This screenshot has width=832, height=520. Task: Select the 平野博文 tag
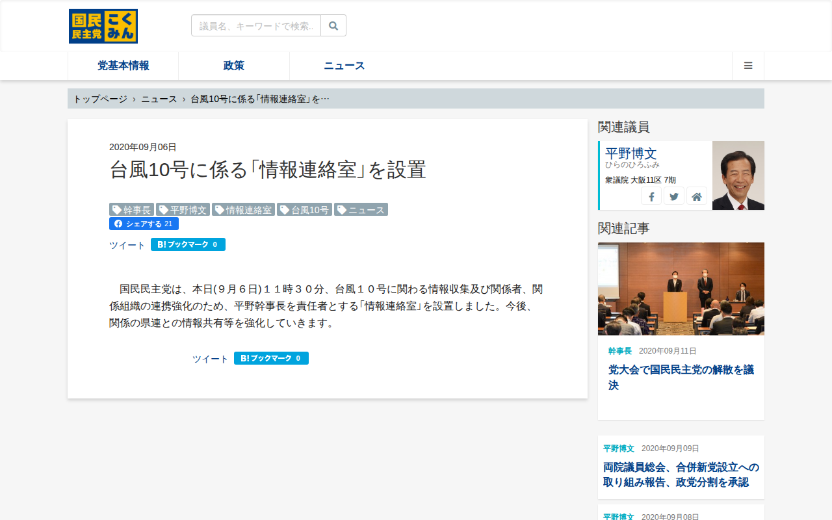[x=183, y=209]
